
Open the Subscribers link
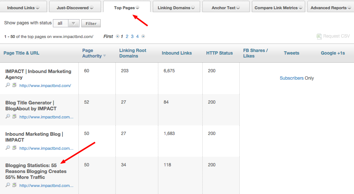(292, 78)
